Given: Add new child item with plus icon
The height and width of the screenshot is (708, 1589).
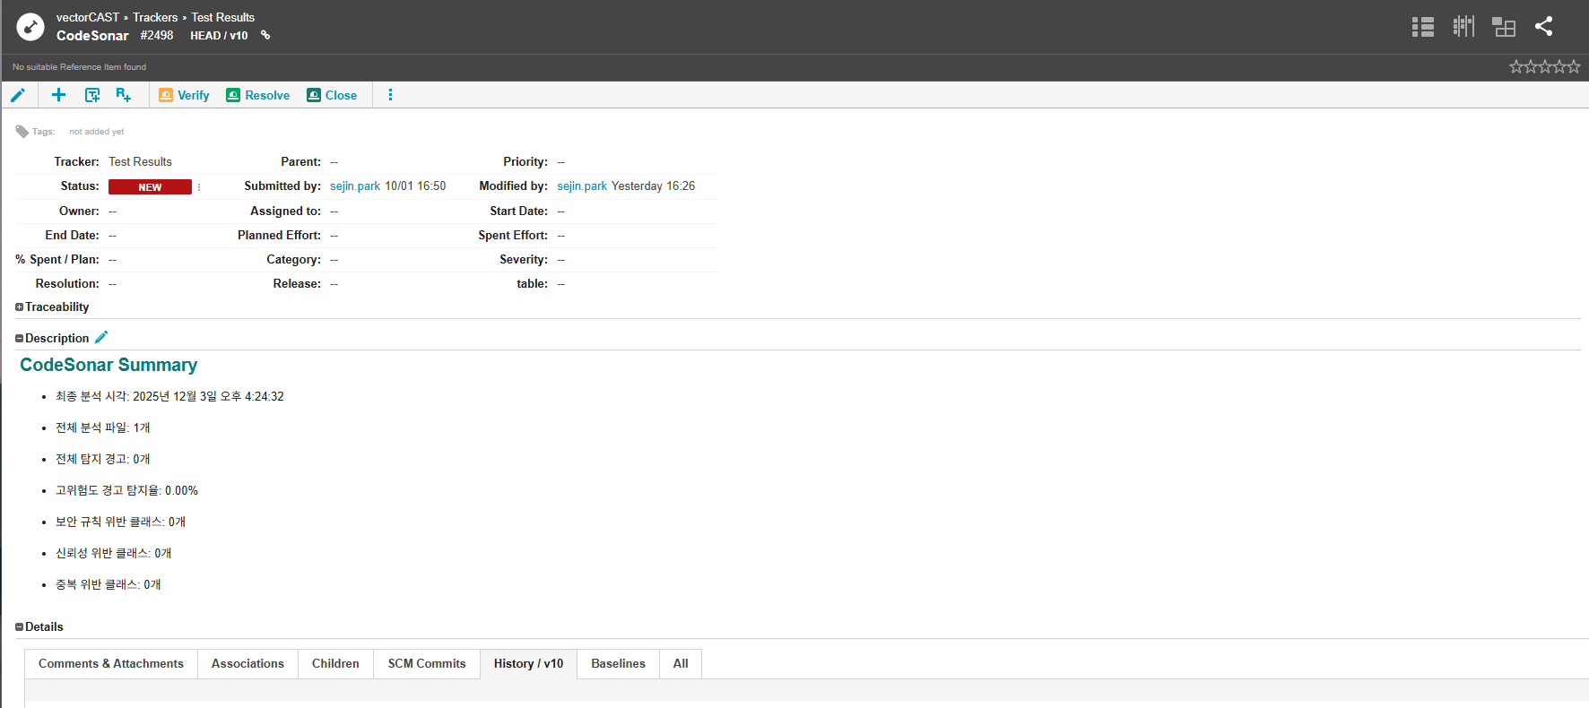Looking at the screenshot, I should coord(59,95).
